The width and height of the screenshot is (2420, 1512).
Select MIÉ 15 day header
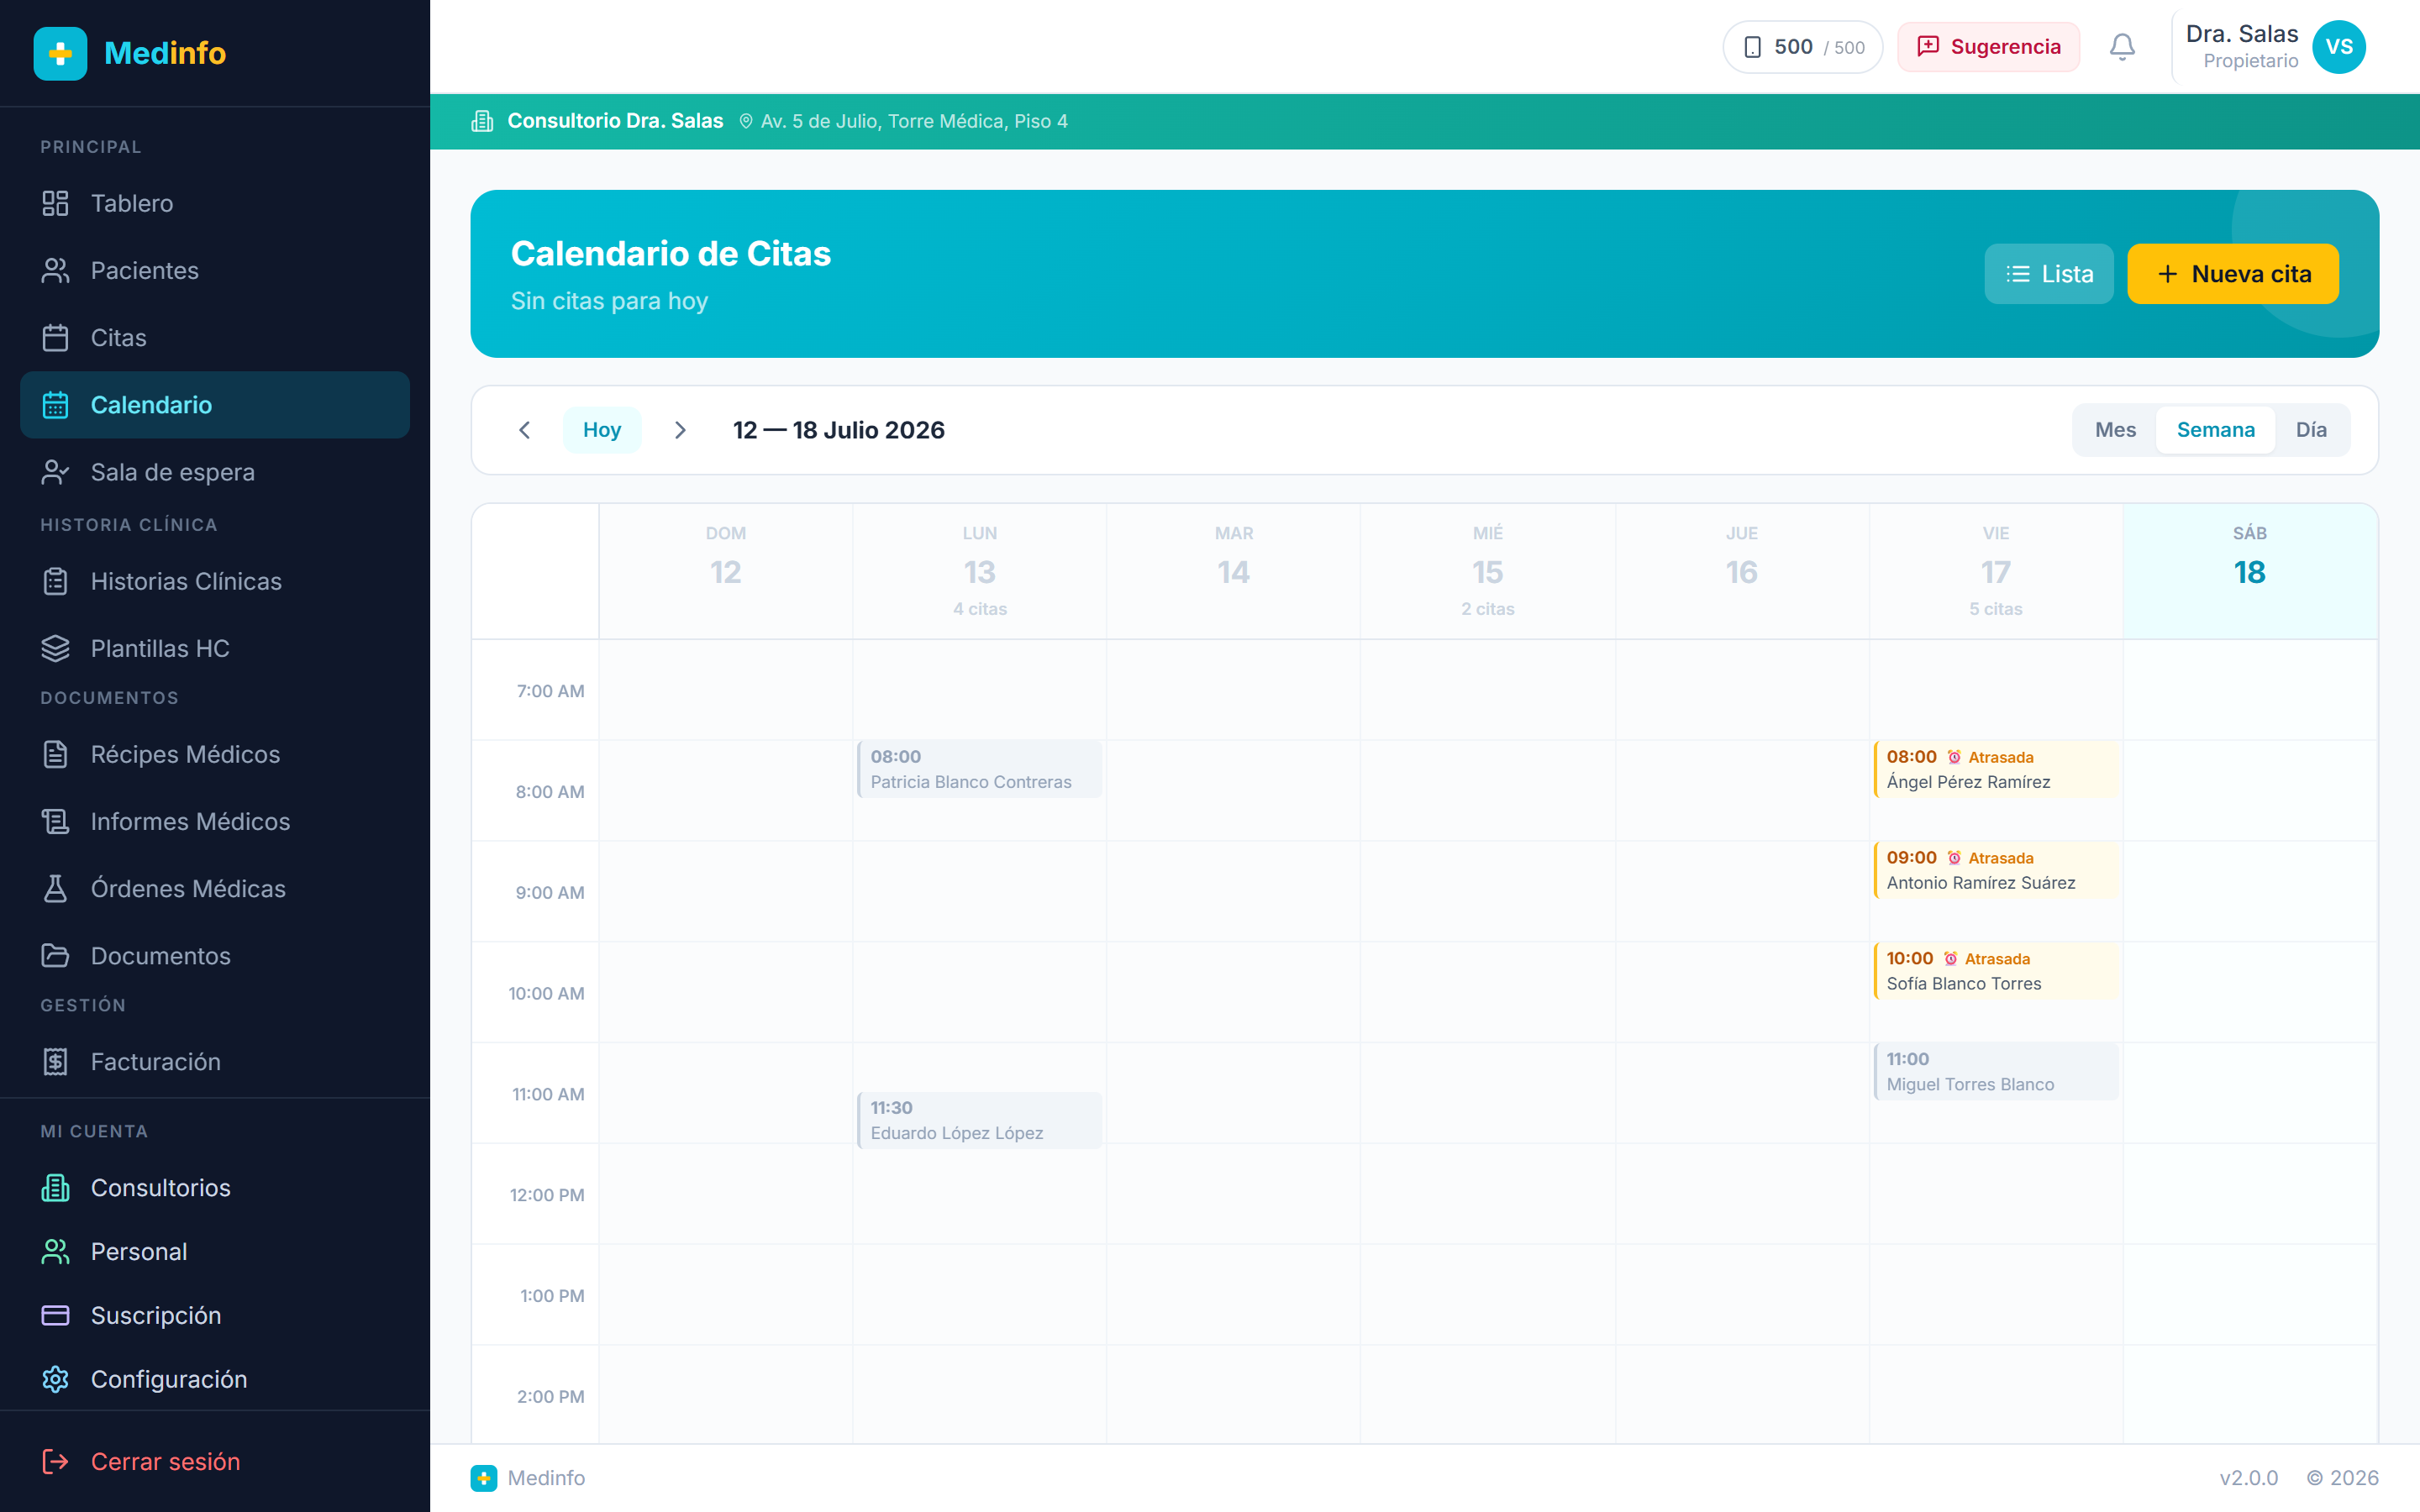(x=1487, y=571)
